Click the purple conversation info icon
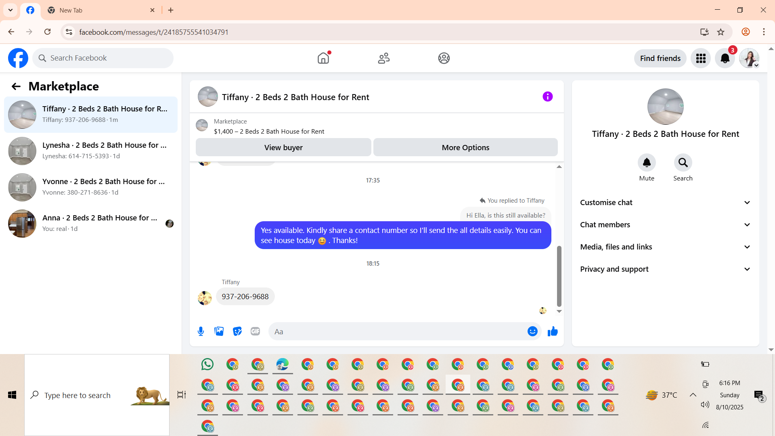 point(547,97)
